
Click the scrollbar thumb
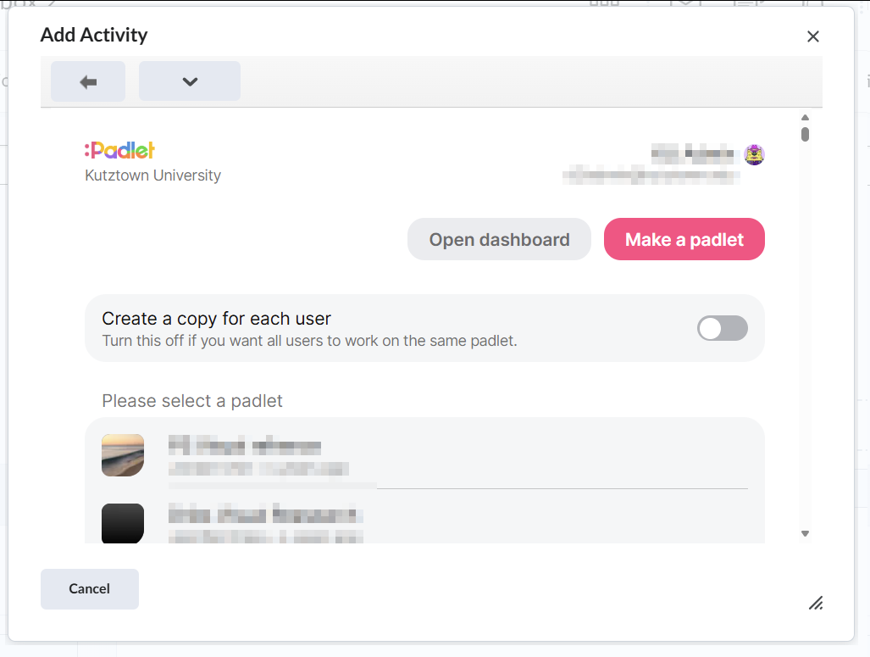click(805, 135)
